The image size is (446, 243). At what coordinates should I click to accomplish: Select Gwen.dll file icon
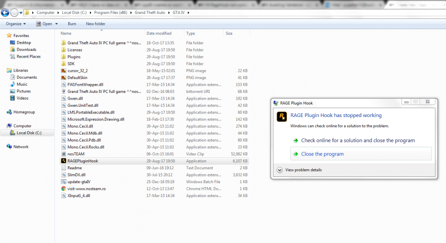(63, 98)
